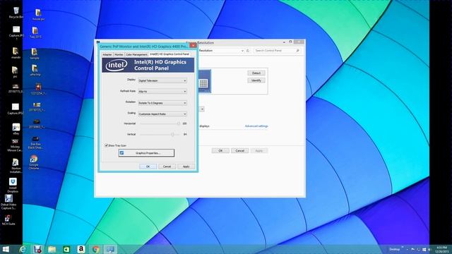
Task: Expand the partly hidden dropdown in Screen Resolution
Action: [x=202, y=109]
